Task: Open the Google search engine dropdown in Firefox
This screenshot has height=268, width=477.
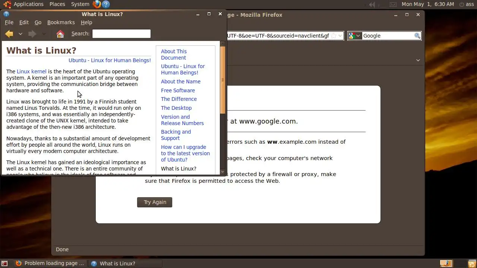Action: point(355,36)
